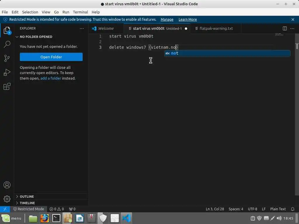Click the unsaved dot on Untitled-1 tab
This screenshot has height=224, width=299.
tap(186, 29)
